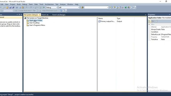Open the Debug menu
The height and width of the screenshot is (96, 171).
[25, 4]
